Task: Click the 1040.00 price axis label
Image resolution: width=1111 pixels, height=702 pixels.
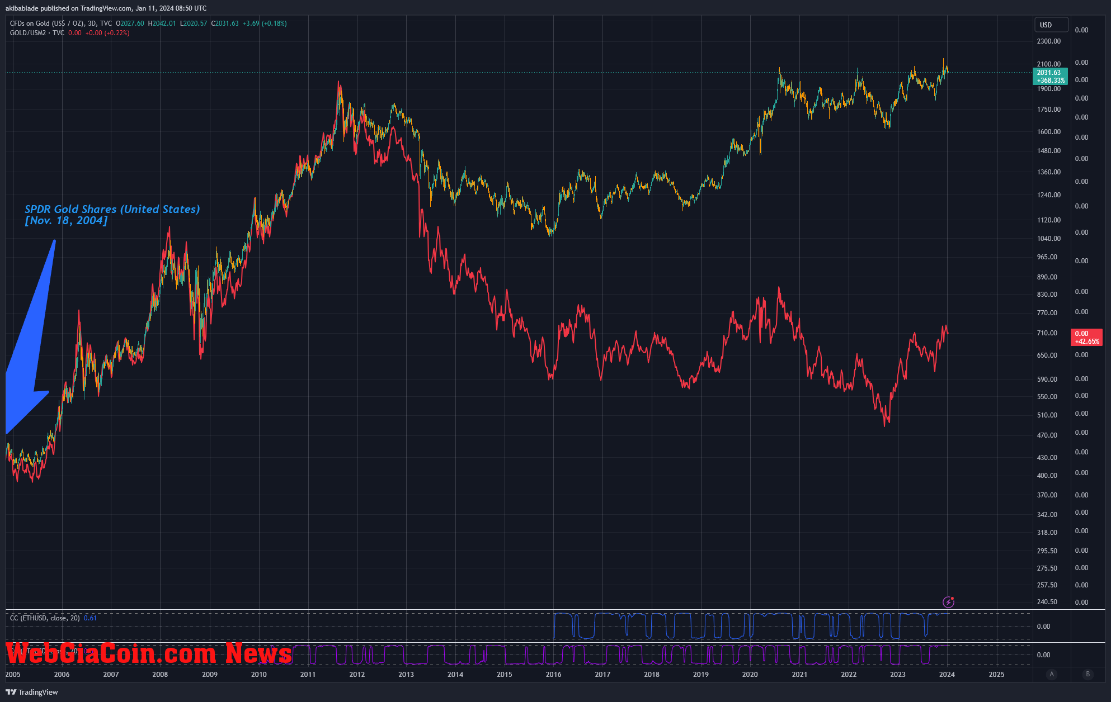Action: coord(1049,239)
